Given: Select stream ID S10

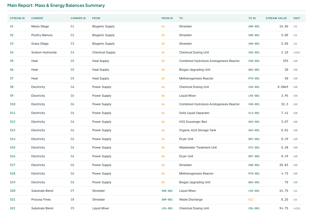Looking at the screenshot, I should pyautogui.click(x=13, y=104).
